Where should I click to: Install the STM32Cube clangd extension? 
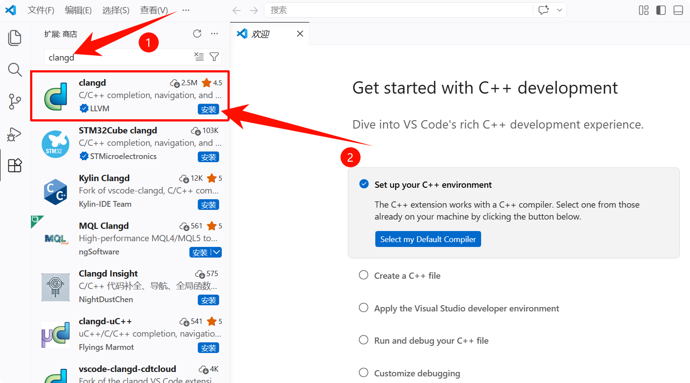click(208, 157)
